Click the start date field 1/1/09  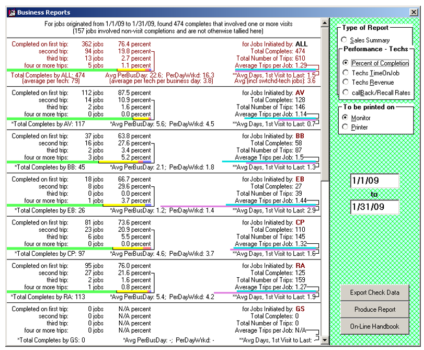(x=374, y=181)
